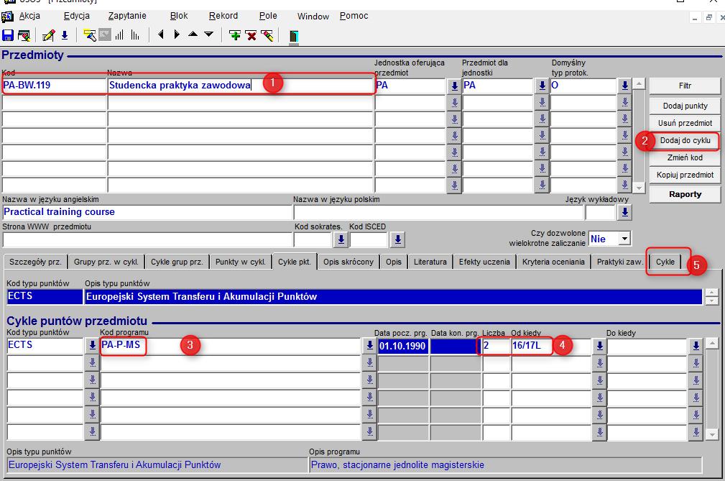Open Od kiedy list beside 16/17L
Viewport: 725px width, 481px height.
[600, 346]
